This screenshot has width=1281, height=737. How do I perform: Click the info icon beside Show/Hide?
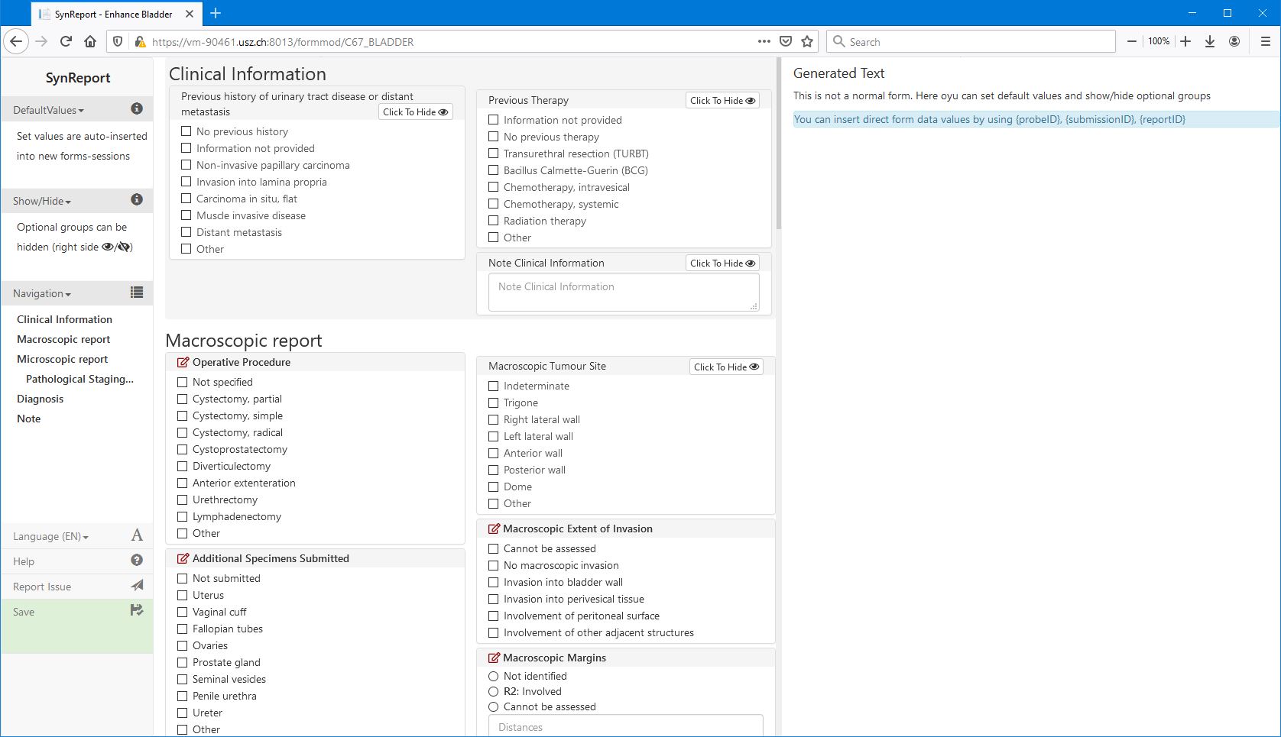coord(137,200)
